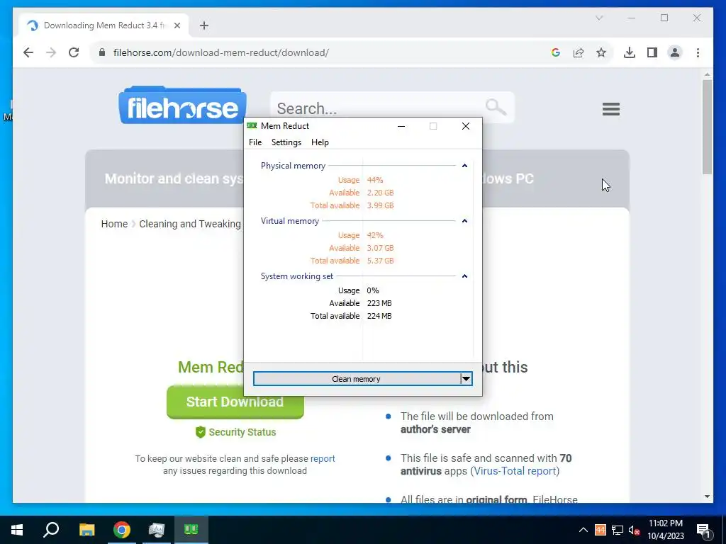Click the Start Download button
726x544 pixels.
(235, 402)
